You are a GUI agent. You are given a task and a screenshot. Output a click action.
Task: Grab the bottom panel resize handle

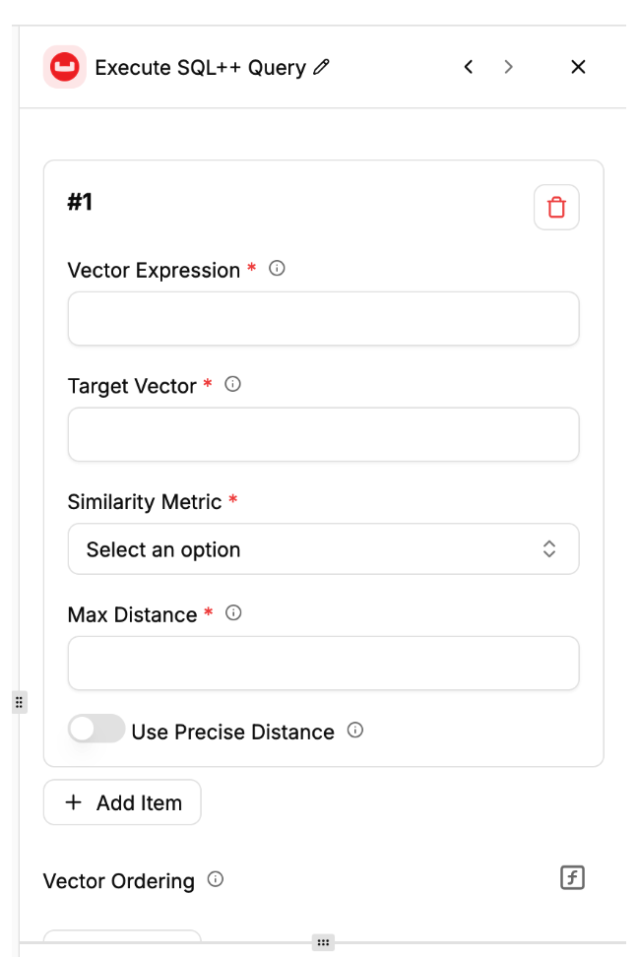[x=323, y=942]
